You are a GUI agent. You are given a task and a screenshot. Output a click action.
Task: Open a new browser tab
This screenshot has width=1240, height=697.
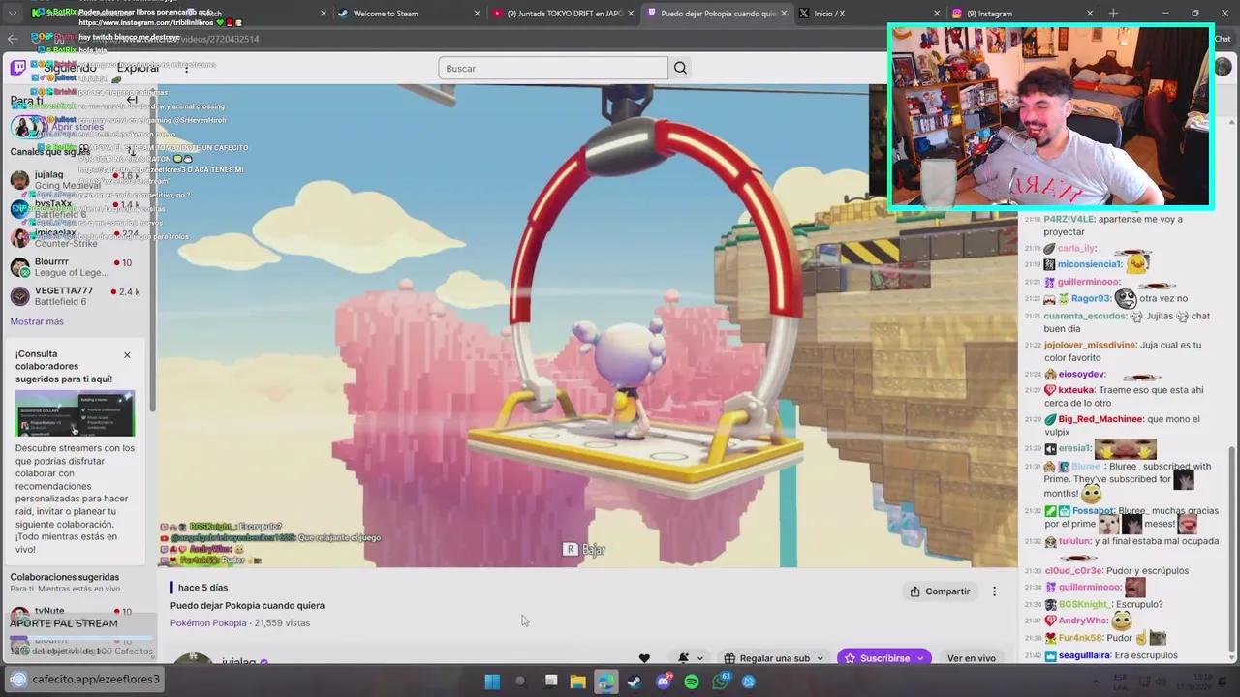coord(1113,14)
